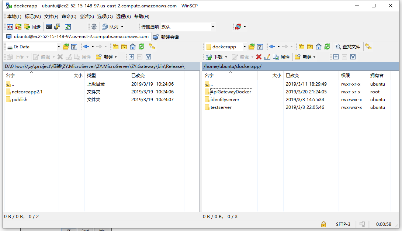
Task: Click the remote rename icon
Action: tap(267, 57)
